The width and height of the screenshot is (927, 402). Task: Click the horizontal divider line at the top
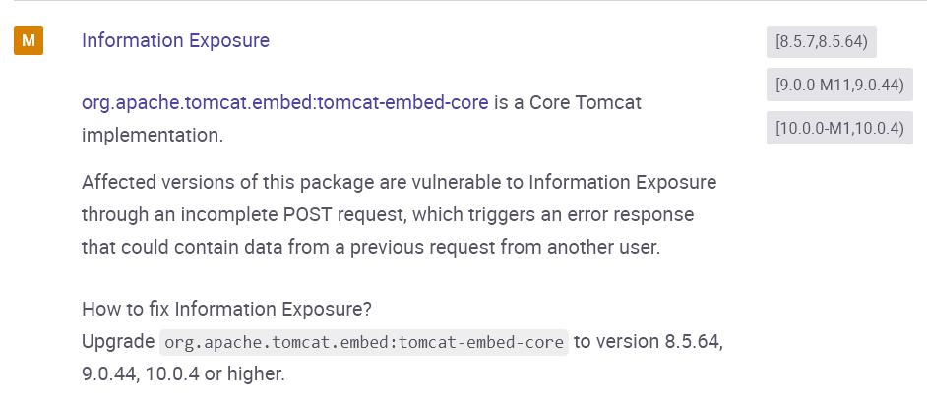tap(463, 1)
